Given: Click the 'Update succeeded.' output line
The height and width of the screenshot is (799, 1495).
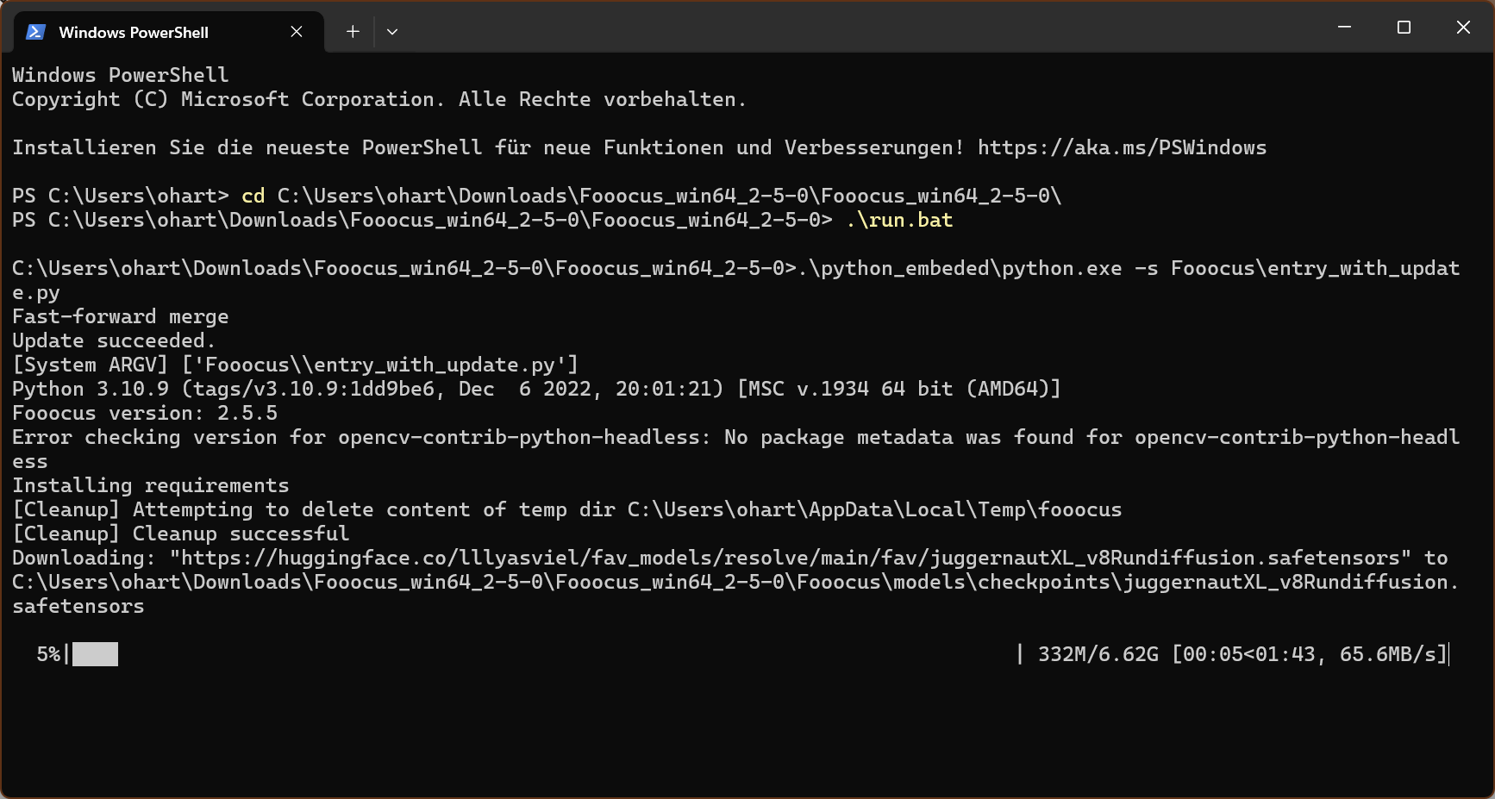Looking at the screenshot, I should point(113,340).
